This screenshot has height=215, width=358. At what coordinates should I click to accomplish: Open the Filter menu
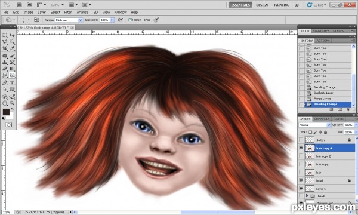(68, 12)
